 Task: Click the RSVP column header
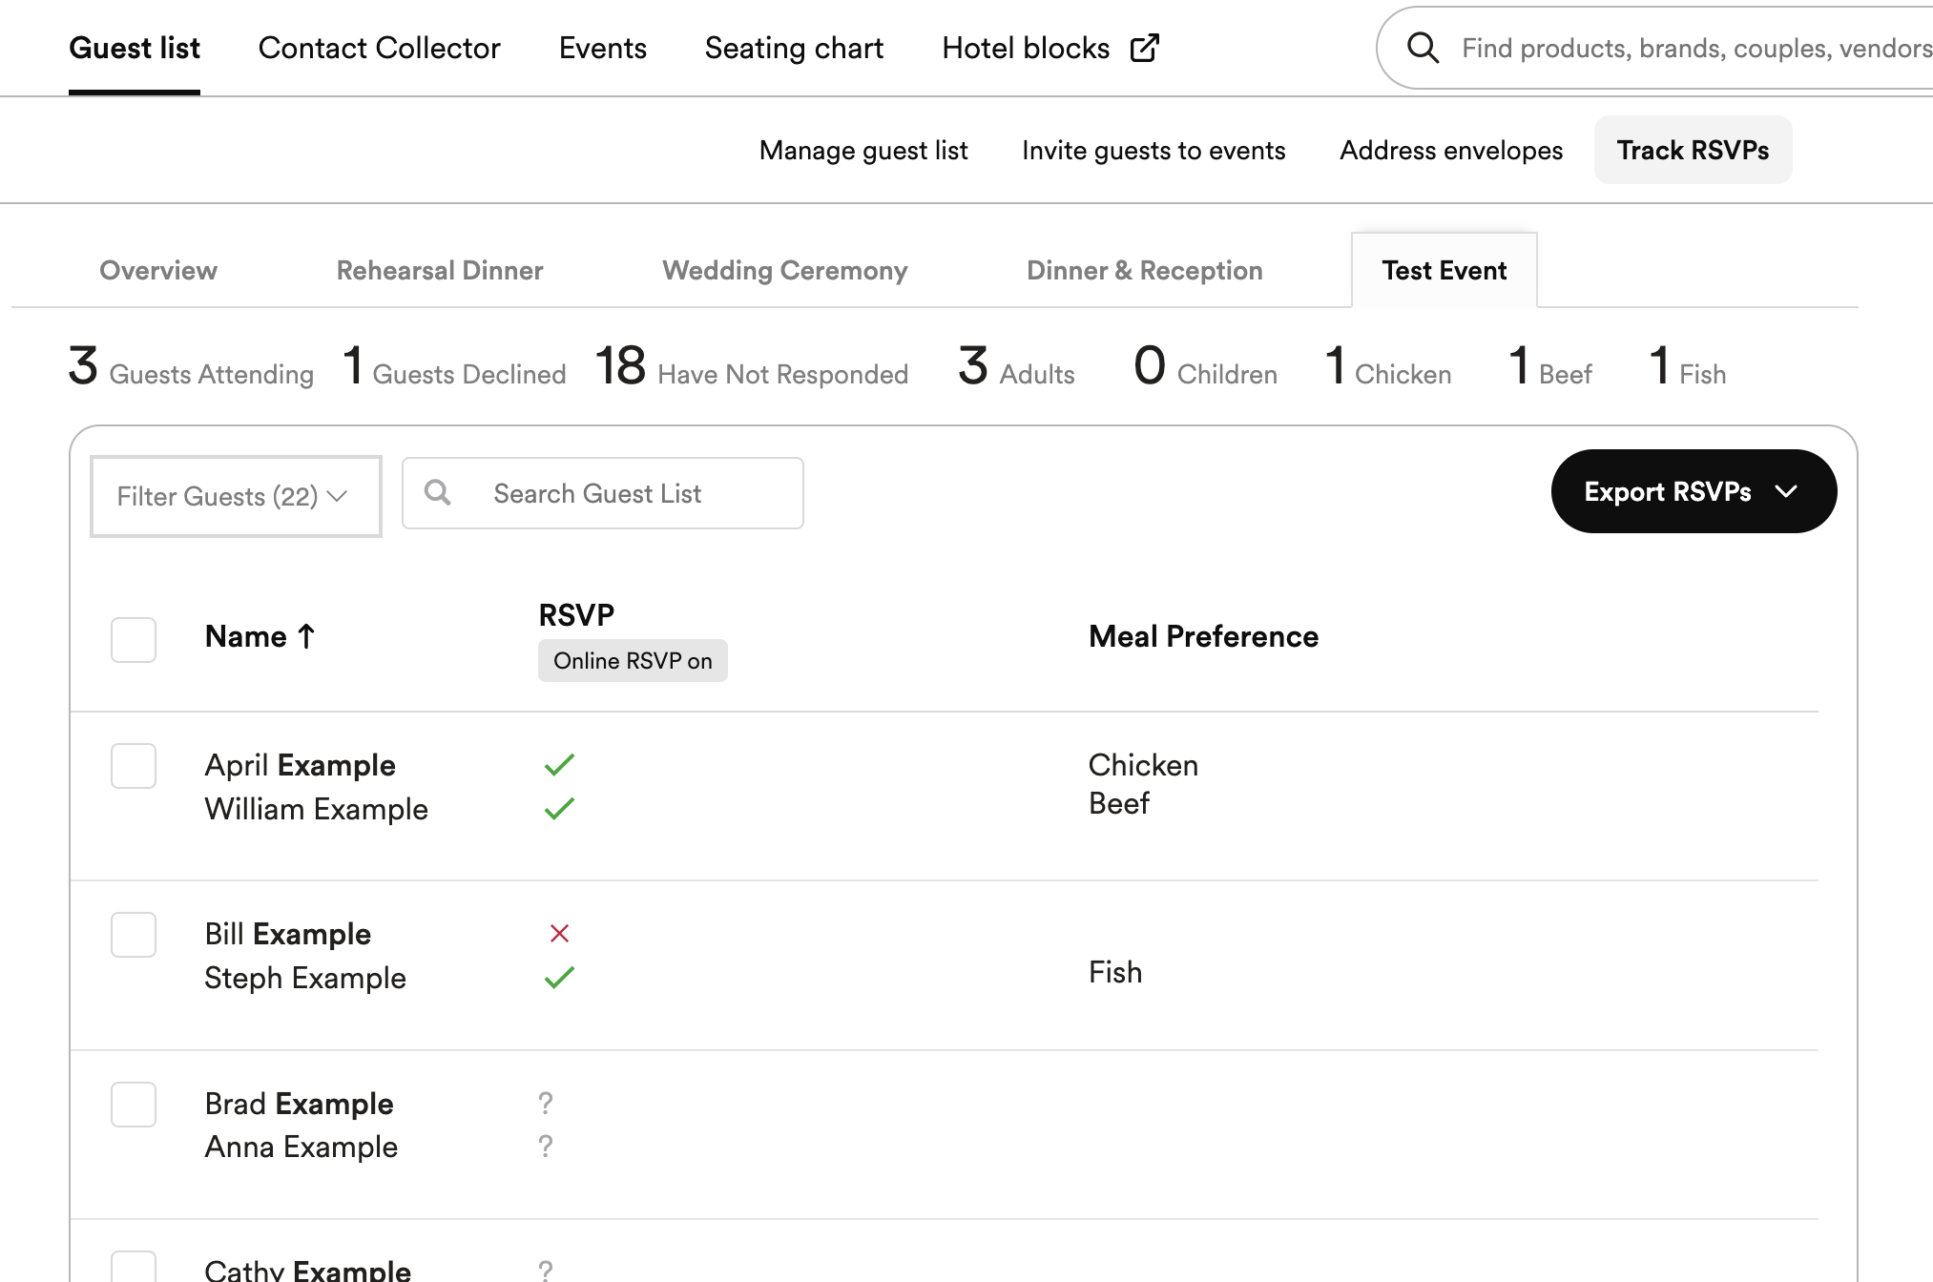pyautogui.click(x=576, y=615)
